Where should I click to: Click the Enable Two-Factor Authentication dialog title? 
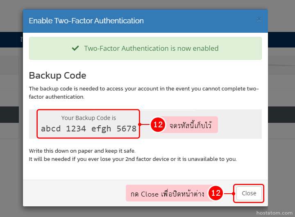point(86,20)
